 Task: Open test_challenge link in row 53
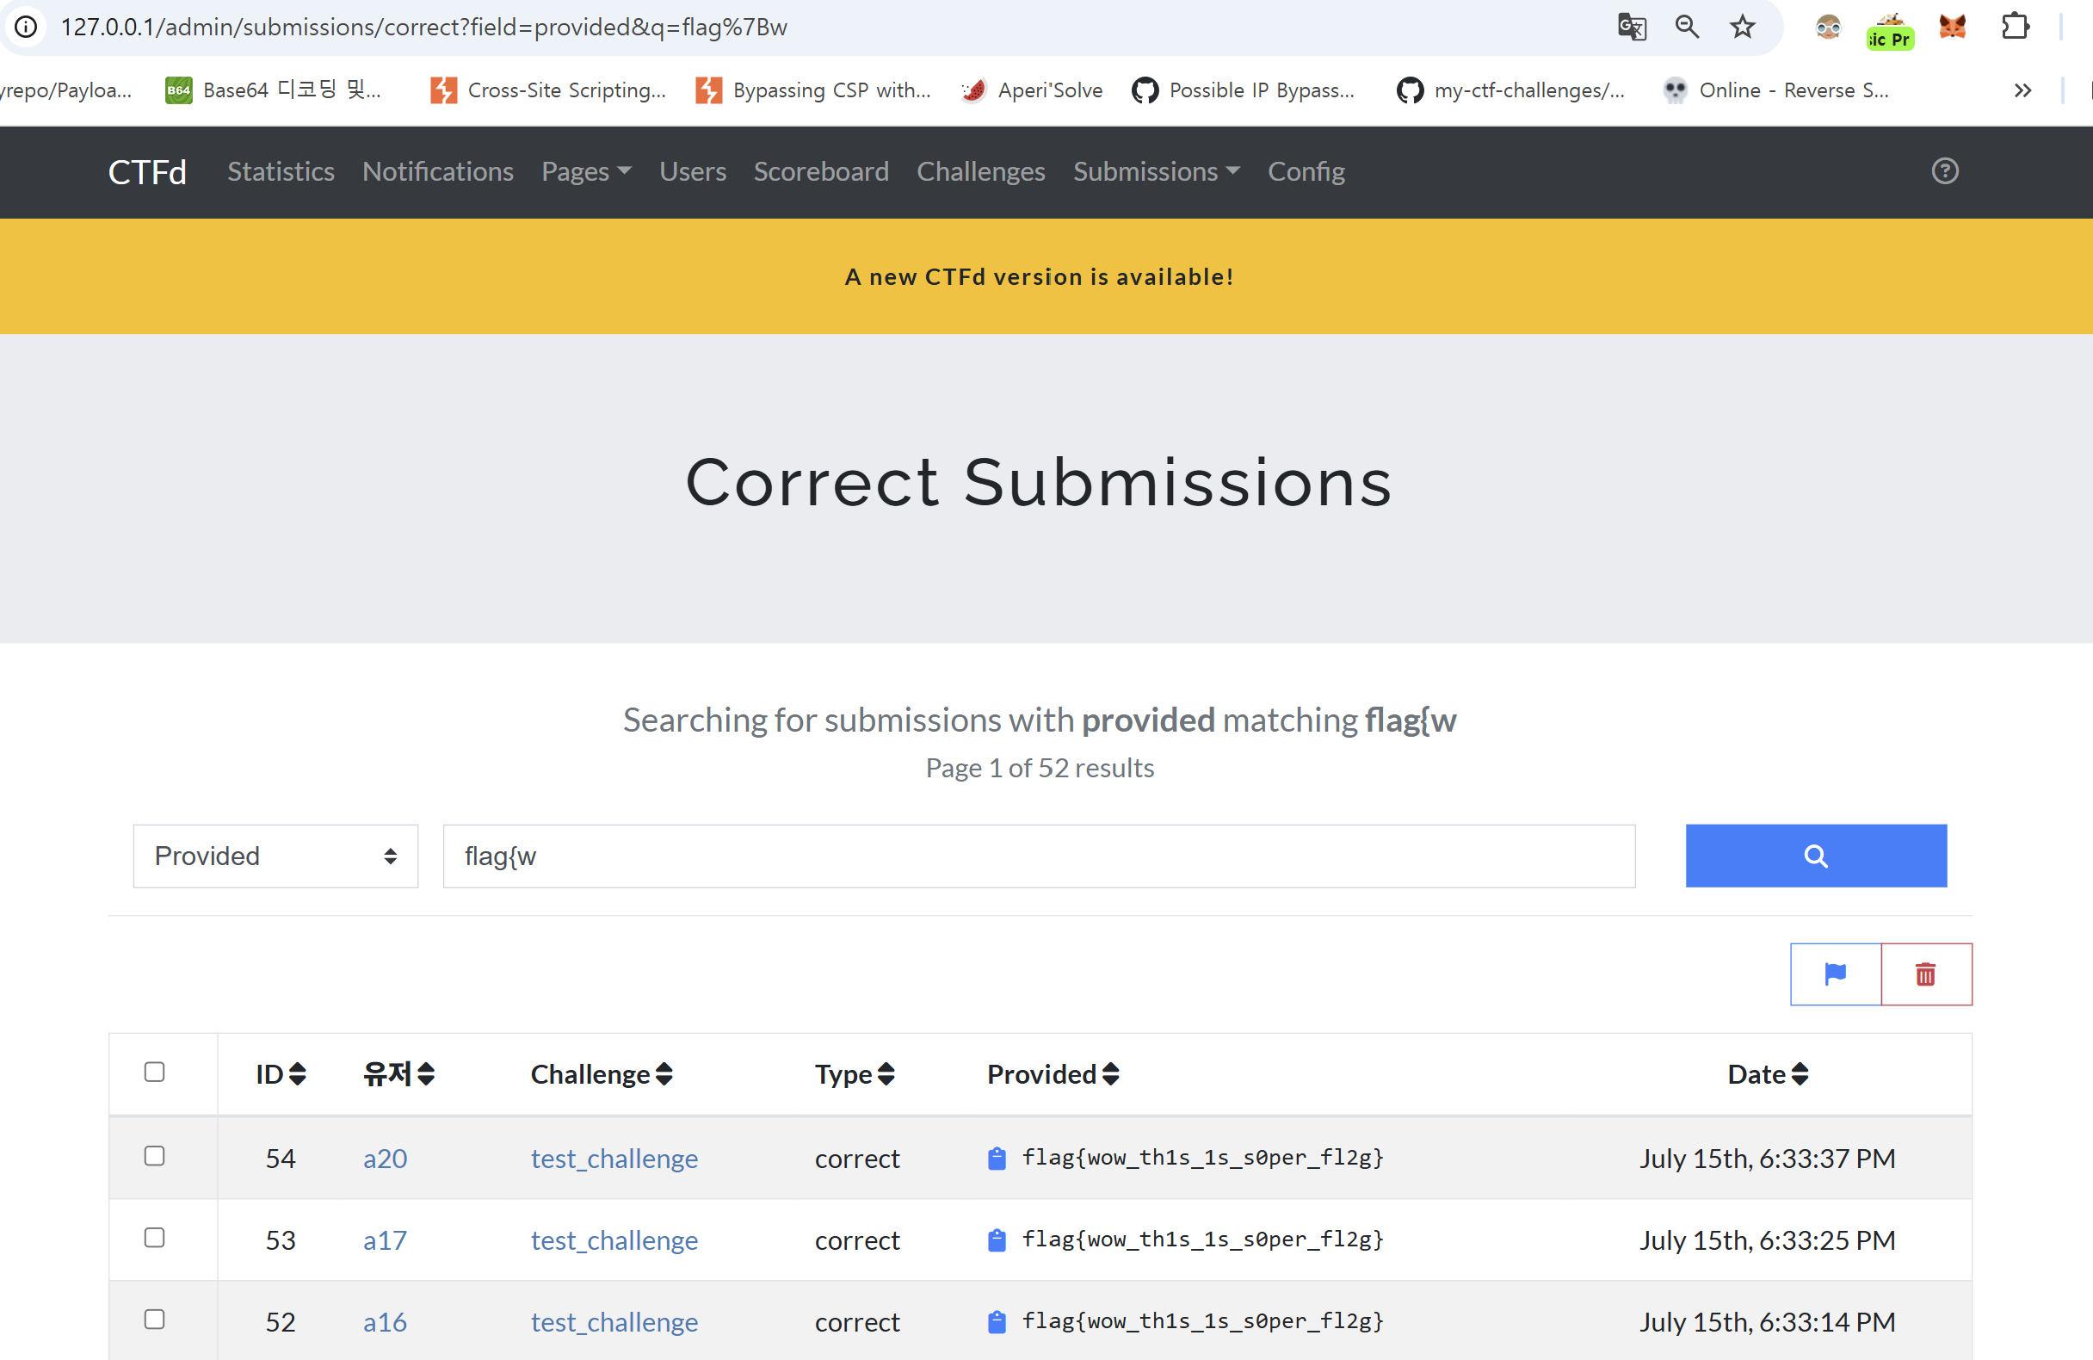(614, 1240)
